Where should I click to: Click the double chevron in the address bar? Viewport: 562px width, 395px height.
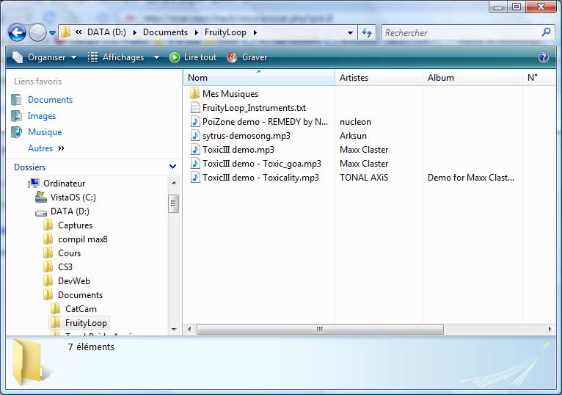coord(78,32)
